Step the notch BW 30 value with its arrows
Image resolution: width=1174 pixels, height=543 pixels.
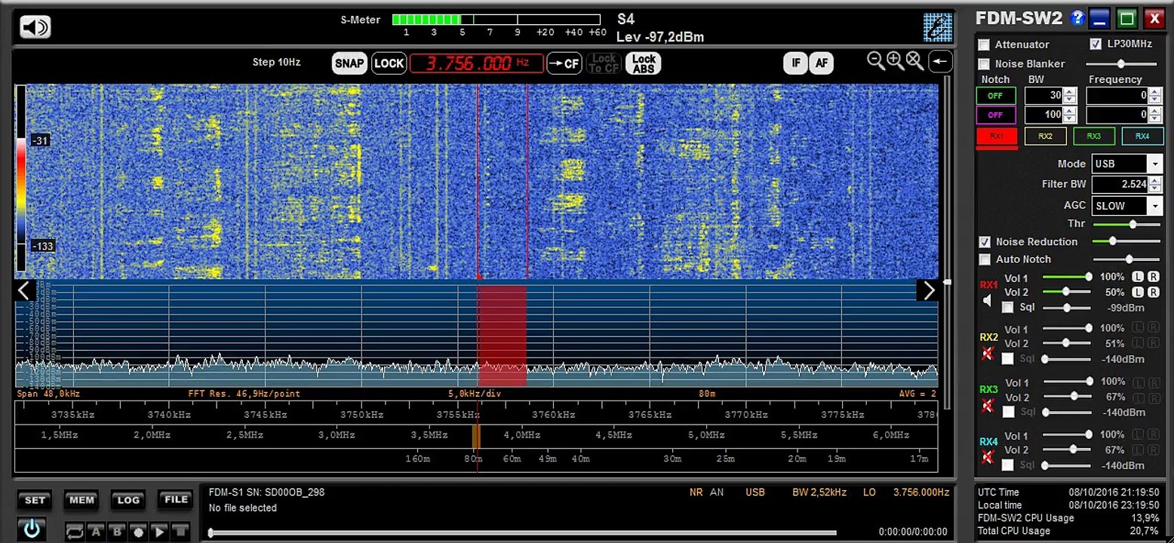[1069, 96]
